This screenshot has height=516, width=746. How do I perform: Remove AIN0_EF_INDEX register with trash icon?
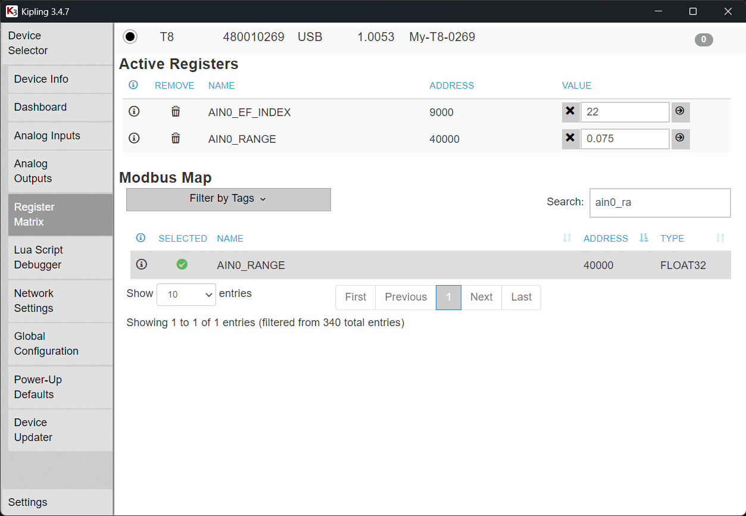176,111
